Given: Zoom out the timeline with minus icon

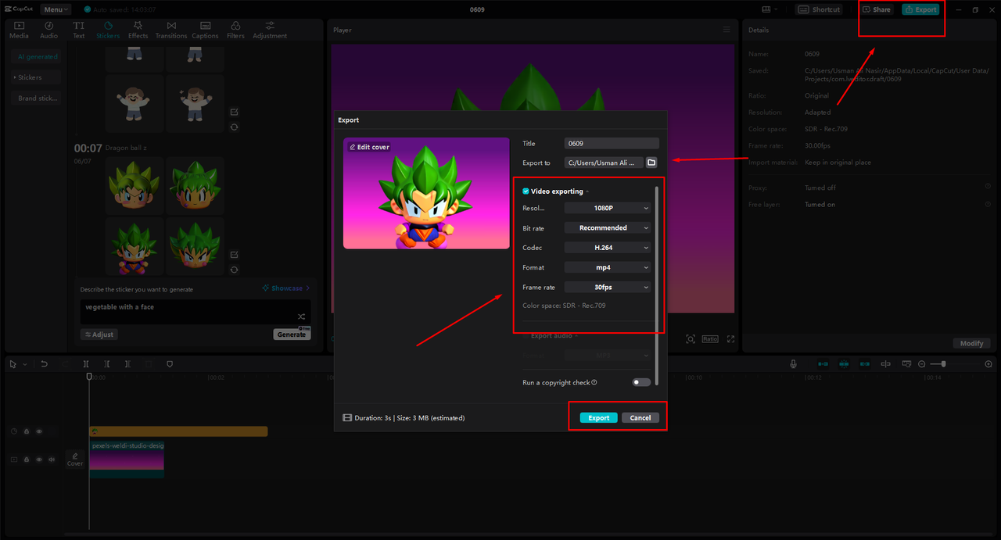Looking at the screenshot, I should pyautogui.click(x=922, y=364).
